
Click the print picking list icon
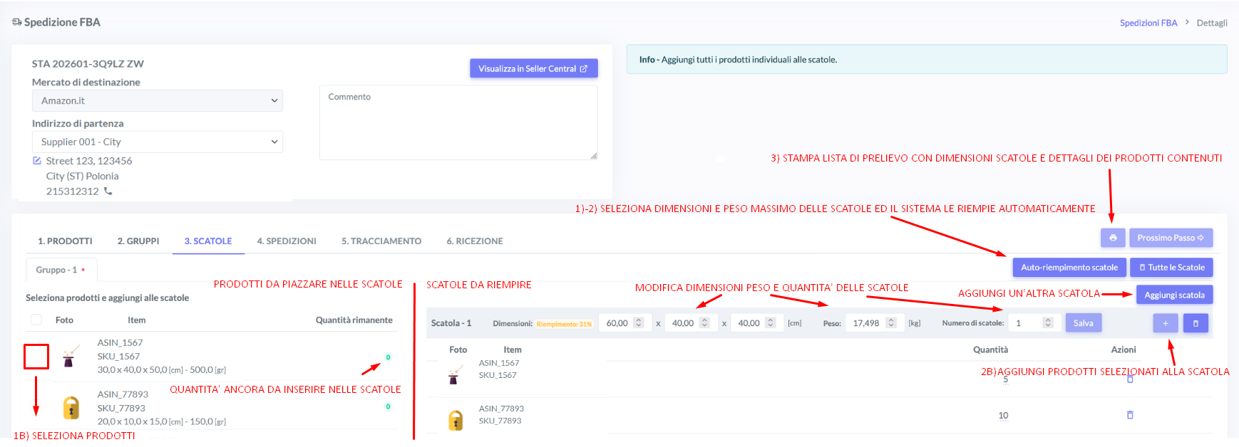[1112, 238]
